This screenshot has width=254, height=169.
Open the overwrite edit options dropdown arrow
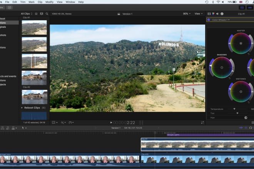16,128
